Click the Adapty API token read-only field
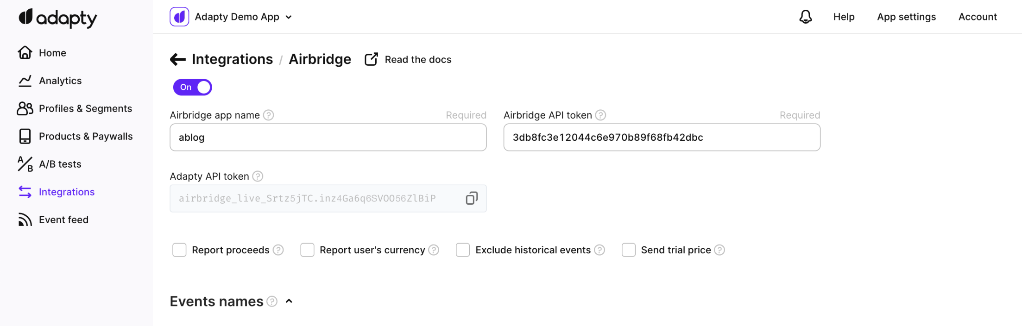1022x326 pixels. (328, 198)
